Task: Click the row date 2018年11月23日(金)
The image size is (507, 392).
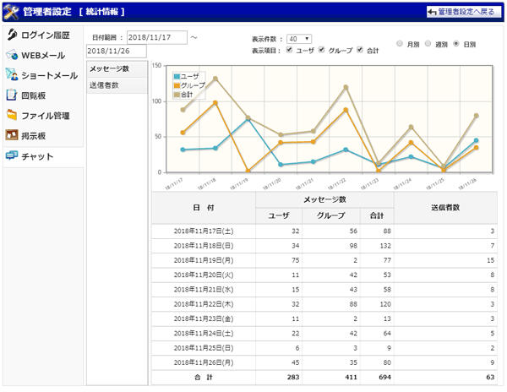Action: coord(204,319)
